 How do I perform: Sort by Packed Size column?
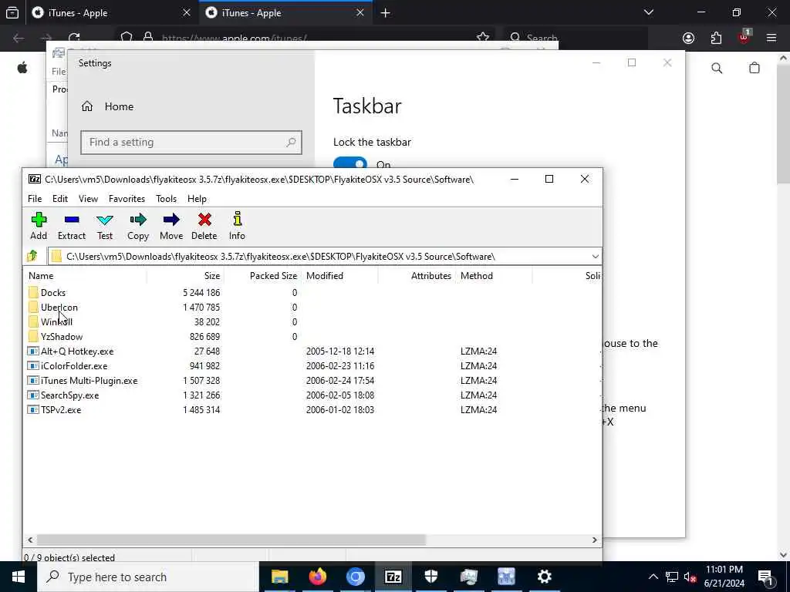click(x=262, y=276)
